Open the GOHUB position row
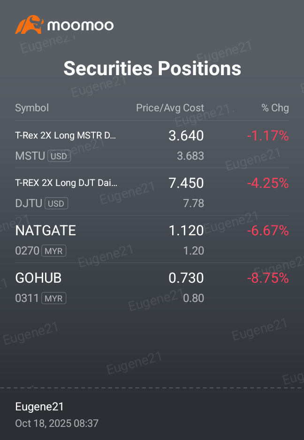Image resolution: width=304 pixels, height=440 pixels. (152, 287)
